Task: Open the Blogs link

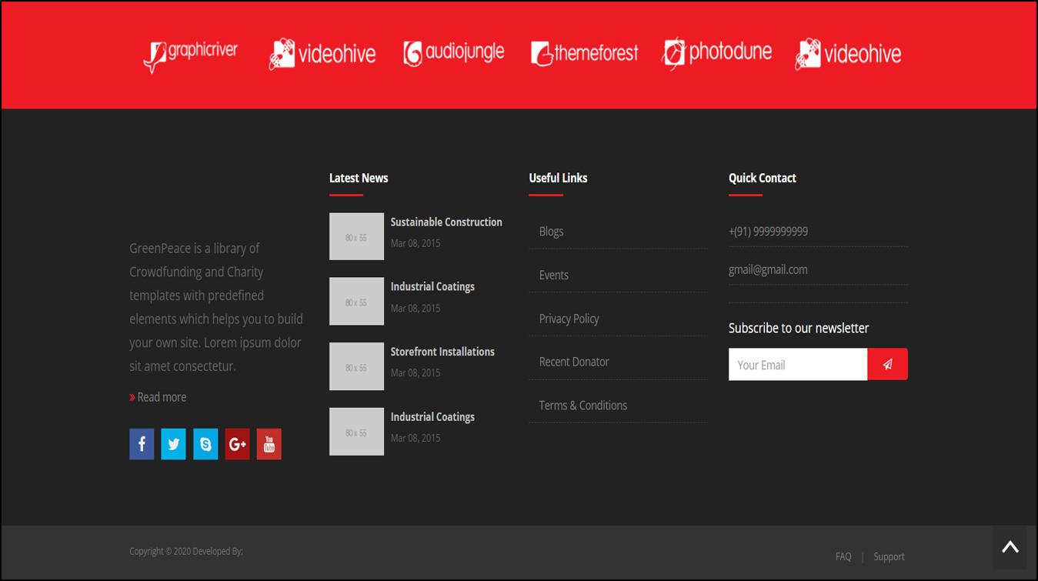Action: 551,232
